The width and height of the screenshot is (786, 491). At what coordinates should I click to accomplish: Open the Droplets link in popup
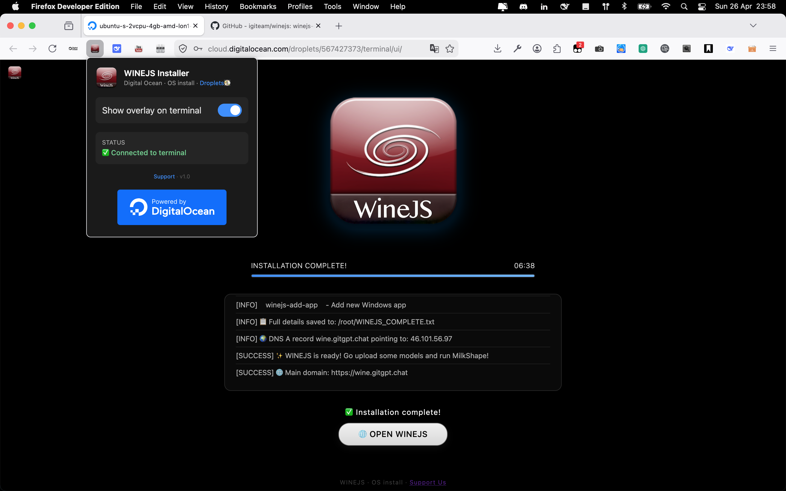coord(212,83)
